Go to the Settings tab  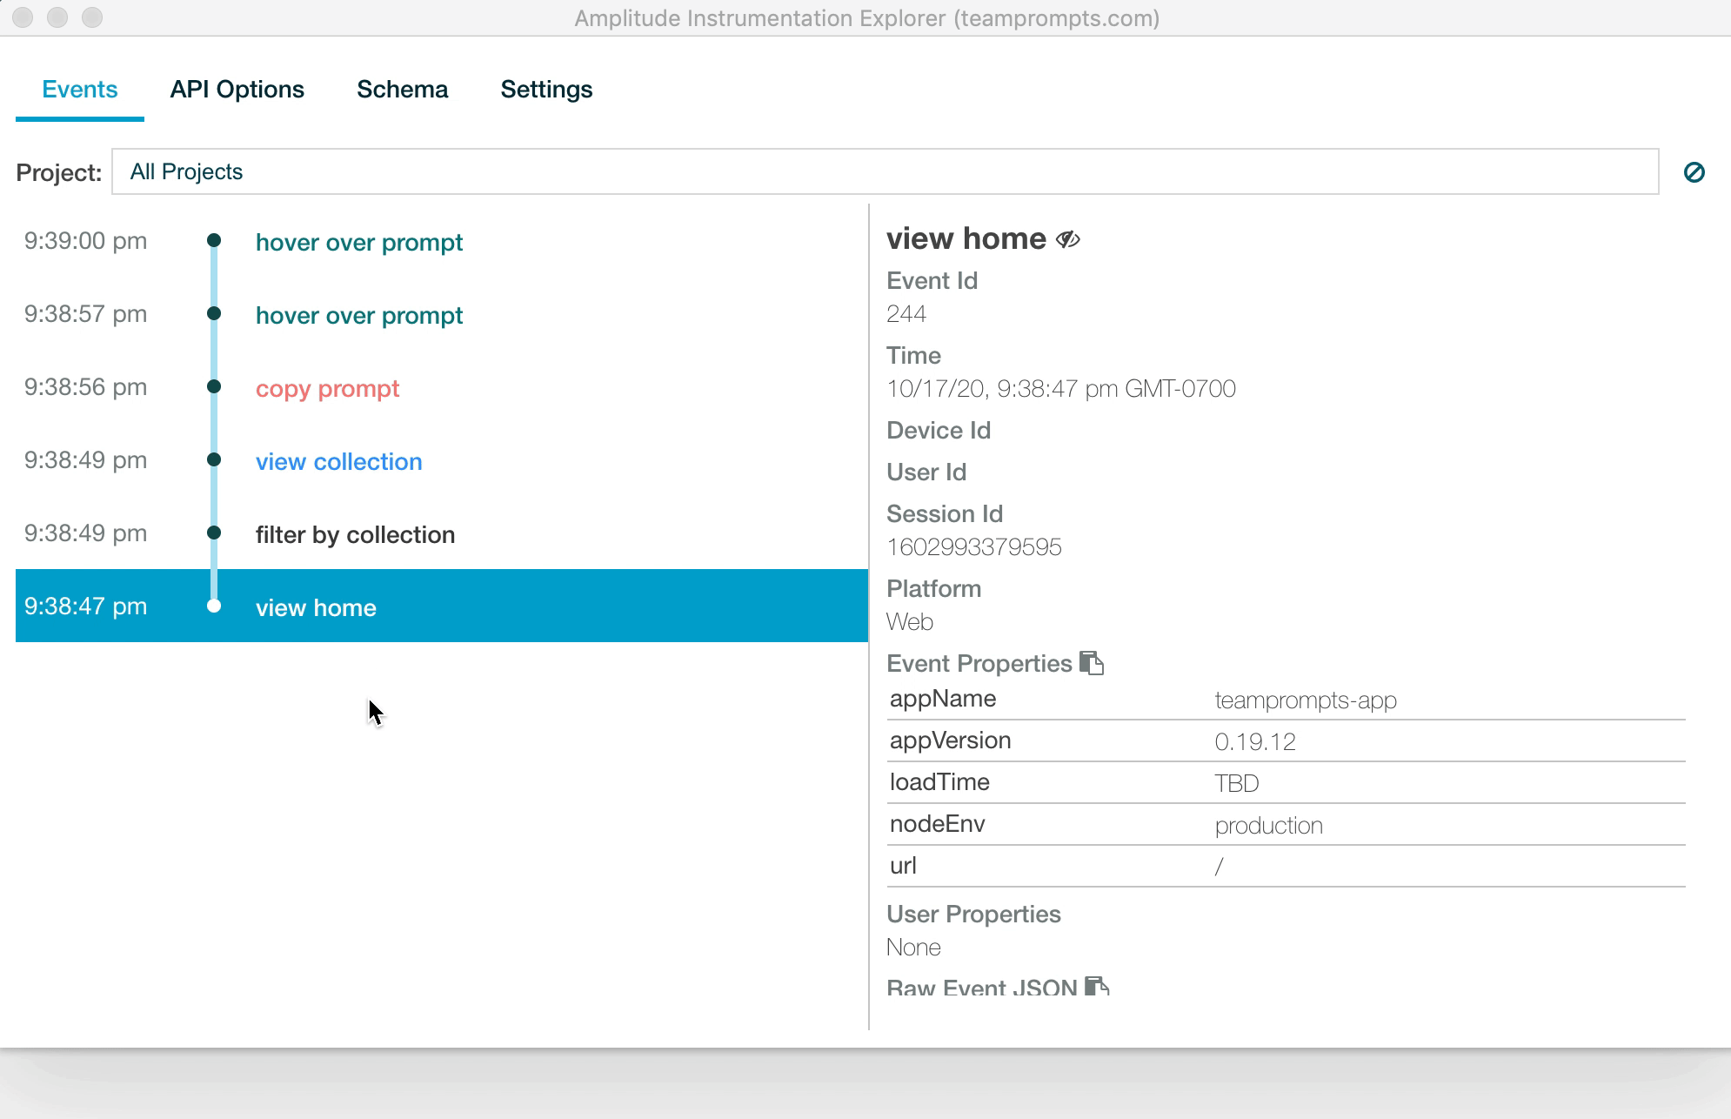pyautogui.click(x=546, y=90)
